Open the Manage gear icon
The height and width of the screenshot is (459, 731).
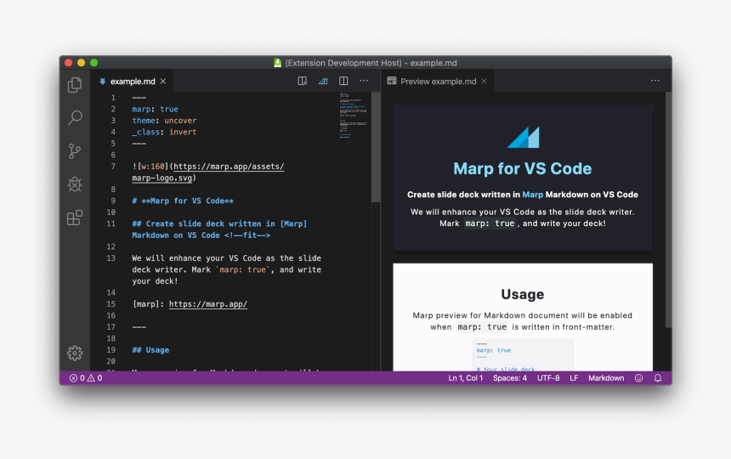(x=75, y=353)
